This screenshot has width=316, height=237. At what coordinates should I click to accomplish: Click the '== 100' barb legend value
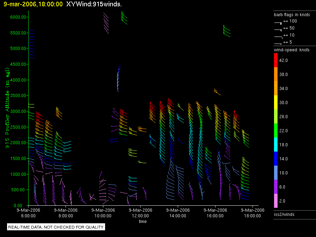tap(290, 21)
